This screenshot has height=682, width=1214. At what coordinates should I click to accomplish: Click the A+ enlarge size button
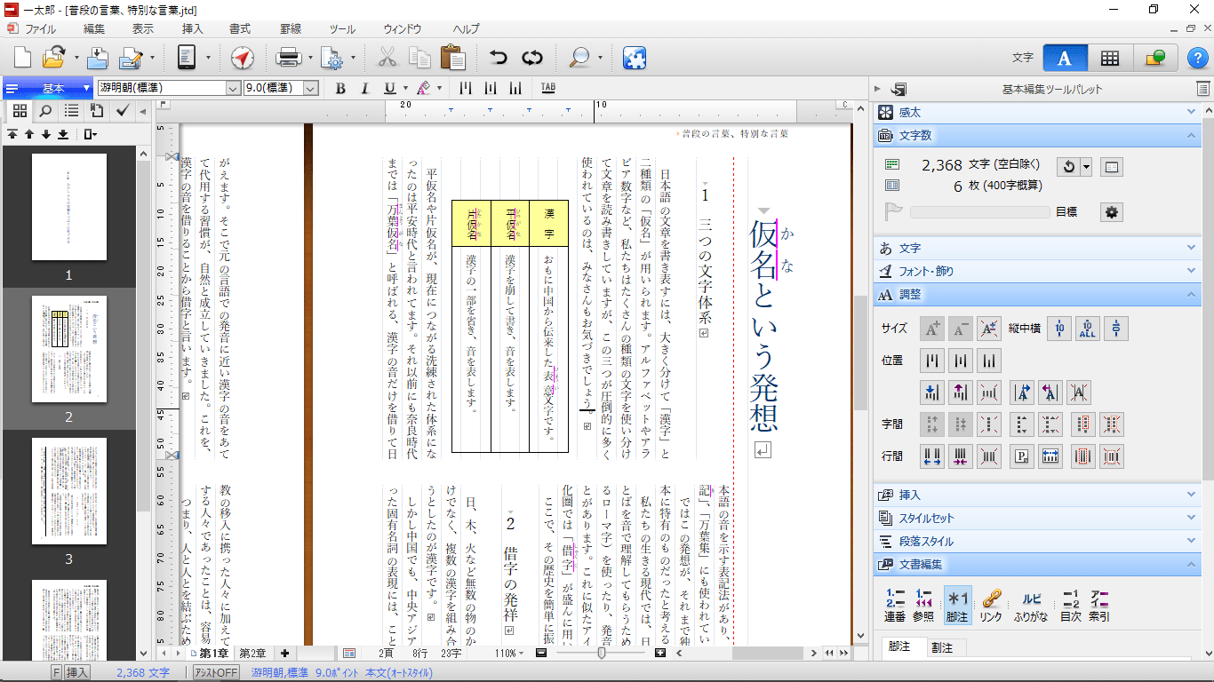click(932, 329)
